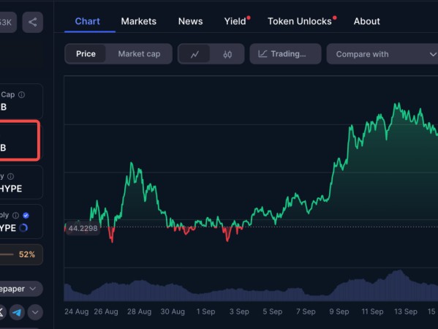
Task: Click the 13 Sep date label
Action: 406,311
